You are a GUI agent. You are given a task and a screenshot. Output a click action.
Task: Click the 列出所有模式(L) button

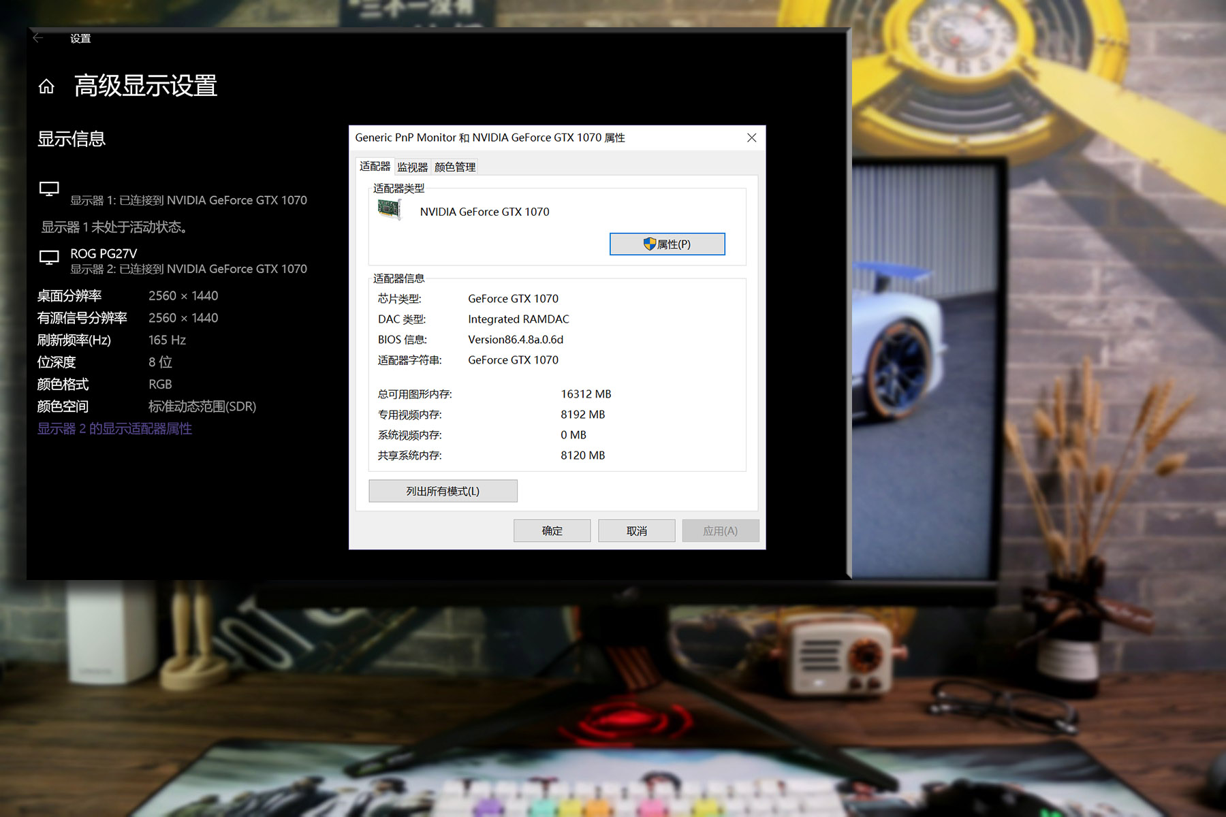443,491
